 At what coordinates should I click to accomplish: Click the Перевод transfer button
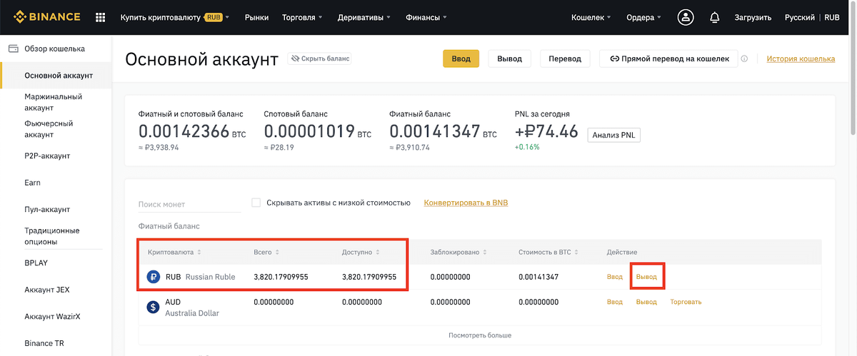(x=565, y=59)
